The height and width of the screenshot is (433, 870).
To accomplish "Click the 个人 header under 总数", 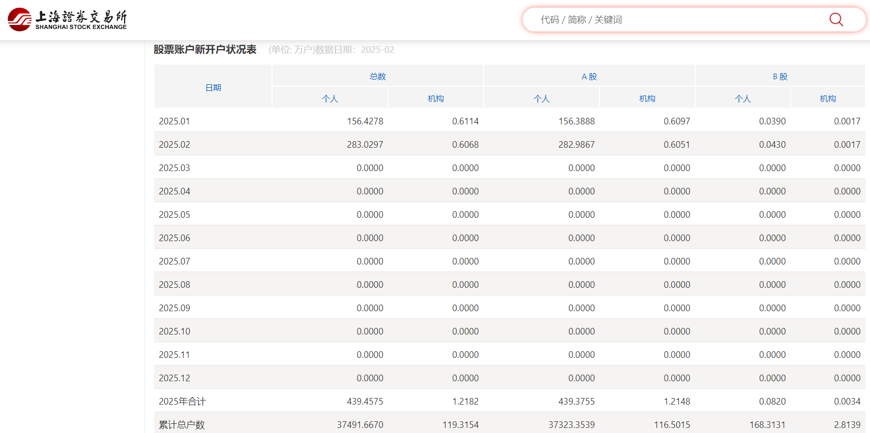I will pos(329,99).
